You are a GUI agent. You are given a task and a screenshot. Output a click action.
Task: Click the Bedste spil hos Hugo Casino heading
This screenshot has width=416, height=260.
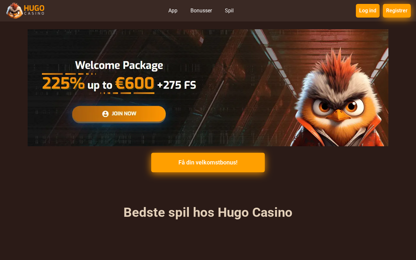(208, 213)
